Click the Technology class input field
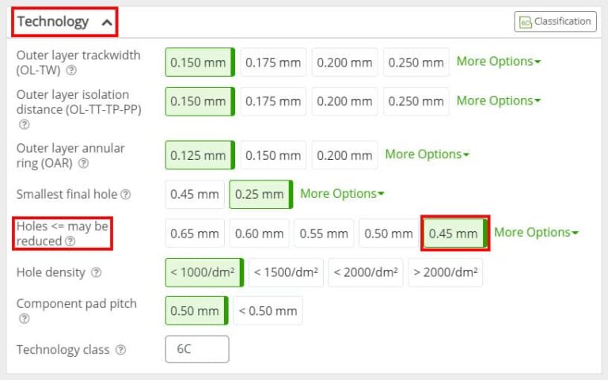 196,350
